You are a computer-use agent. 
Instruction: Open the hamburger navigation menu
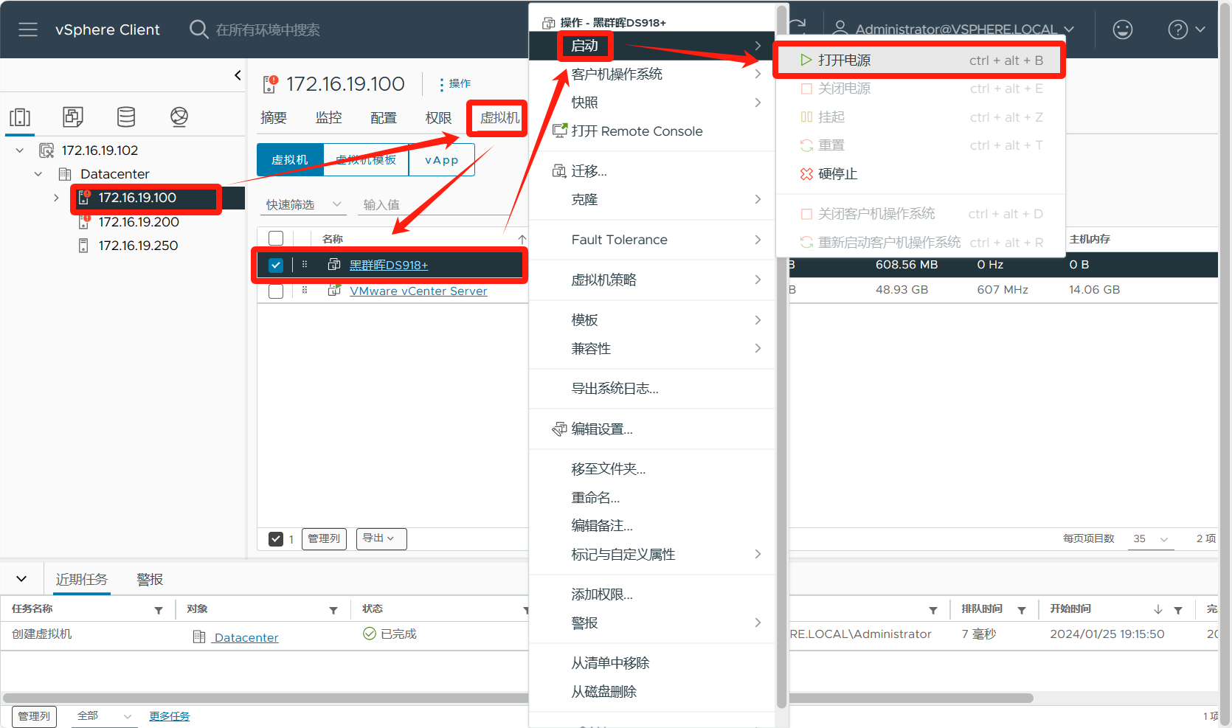point(28,30)
